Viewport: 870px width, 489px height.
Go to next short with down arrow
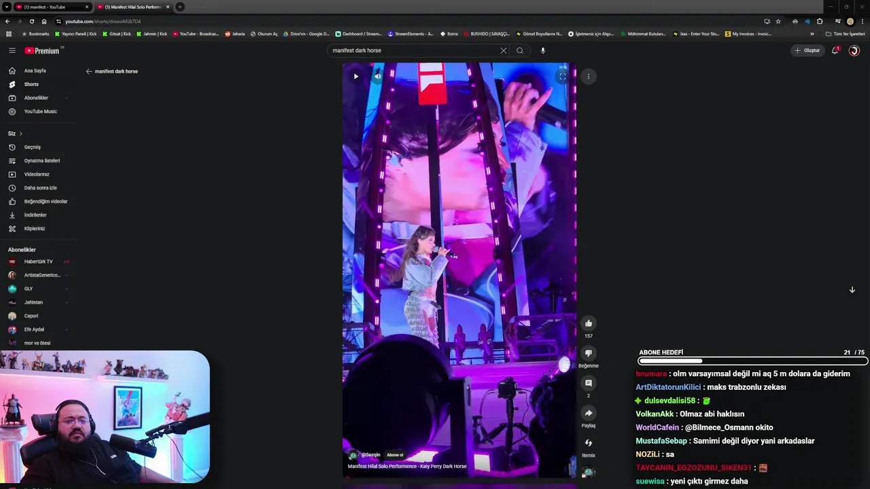(x=852, y=290)
